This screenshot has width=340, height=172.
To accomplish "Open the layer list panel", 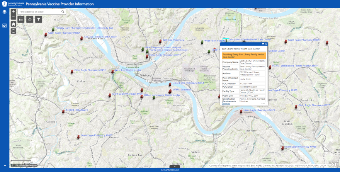I will pos(4,12).
